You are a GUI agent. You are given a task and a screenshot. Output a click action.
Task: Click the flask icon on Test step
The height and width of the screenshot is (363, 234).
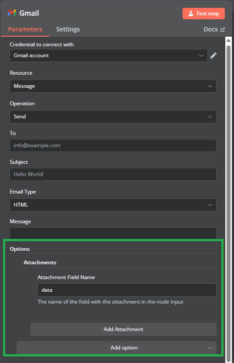(x=191, y=14)
